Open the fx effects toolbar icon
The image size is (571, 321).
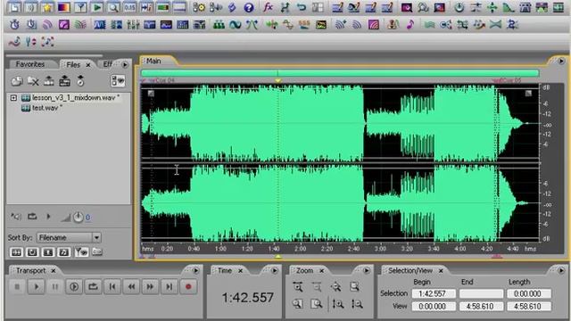click(268, 7)
